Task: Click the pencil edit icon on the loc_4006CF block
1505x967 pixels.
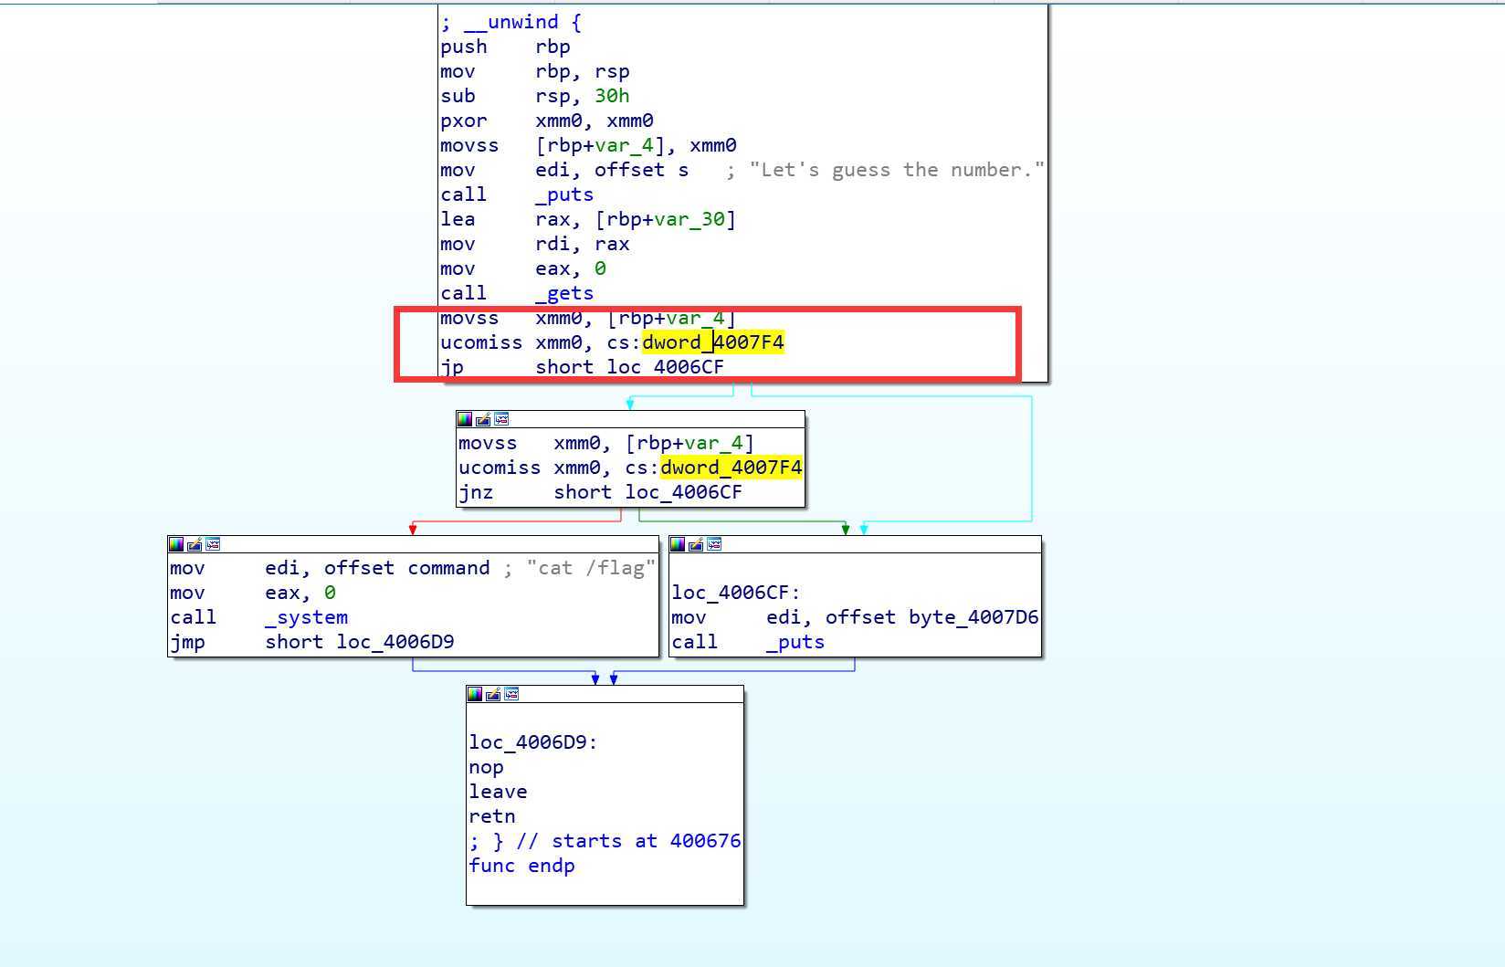Action: 696,544
